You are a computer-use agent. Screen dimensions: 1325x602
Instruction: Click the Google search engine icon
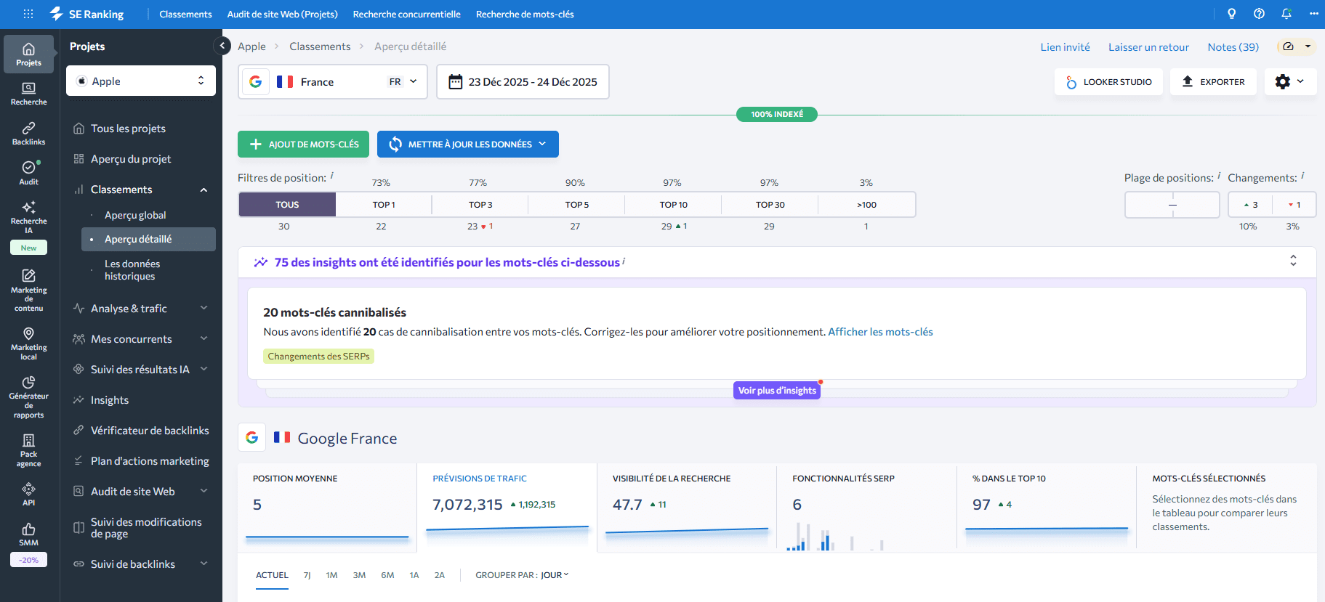click(255, 82)
